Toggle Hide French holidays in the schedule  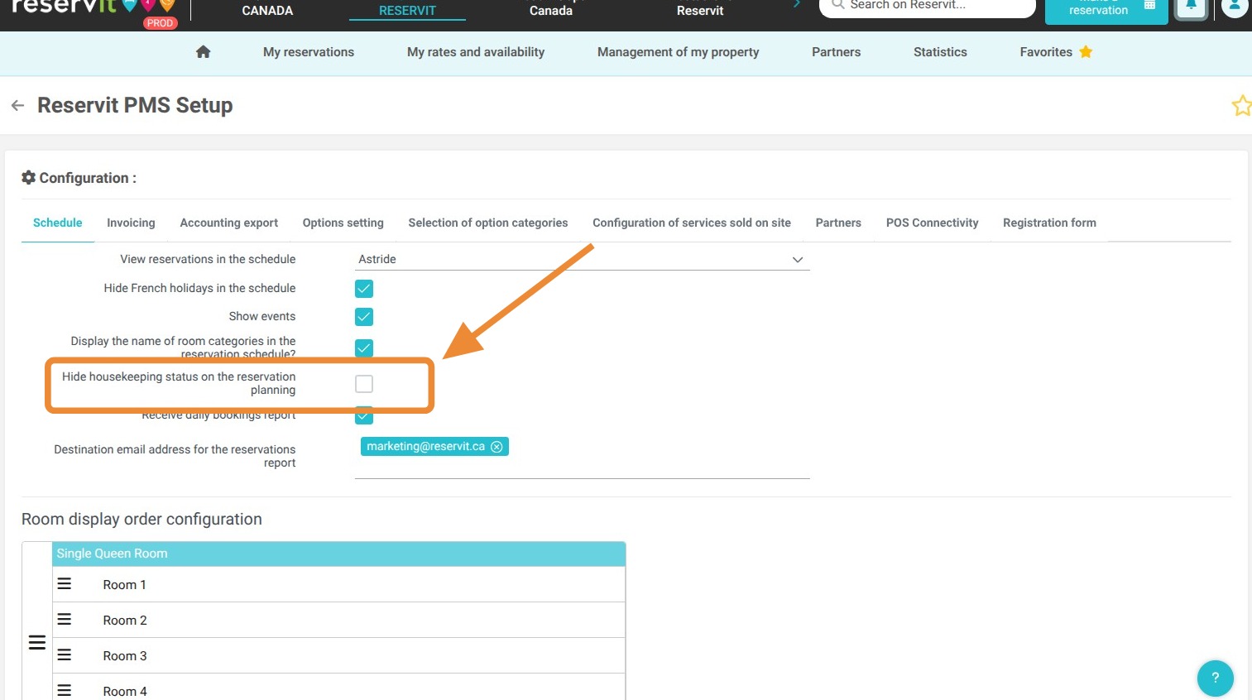pyautogui.click(x=364, y=289)
